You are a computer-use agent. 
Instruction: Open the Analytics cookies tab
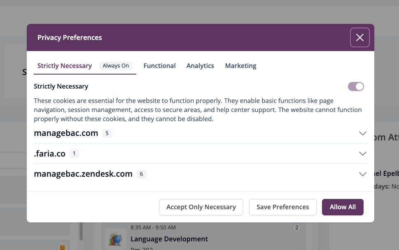click(200, 65)
